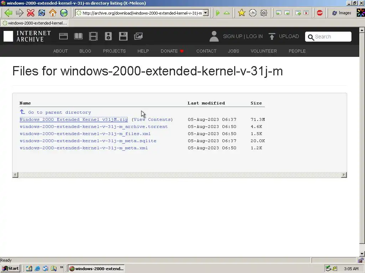Viewport: 365px width, 273px height.
Task: Click the K-Meleon taskbar button
Action: [96, 269]
